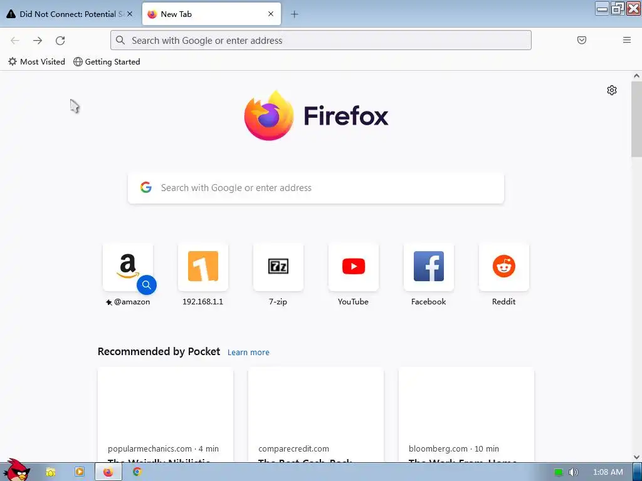This screenshot has width=642, height=481.
Task: Open the popularmechanics.com Pocket story
Action: click(166, 415)
